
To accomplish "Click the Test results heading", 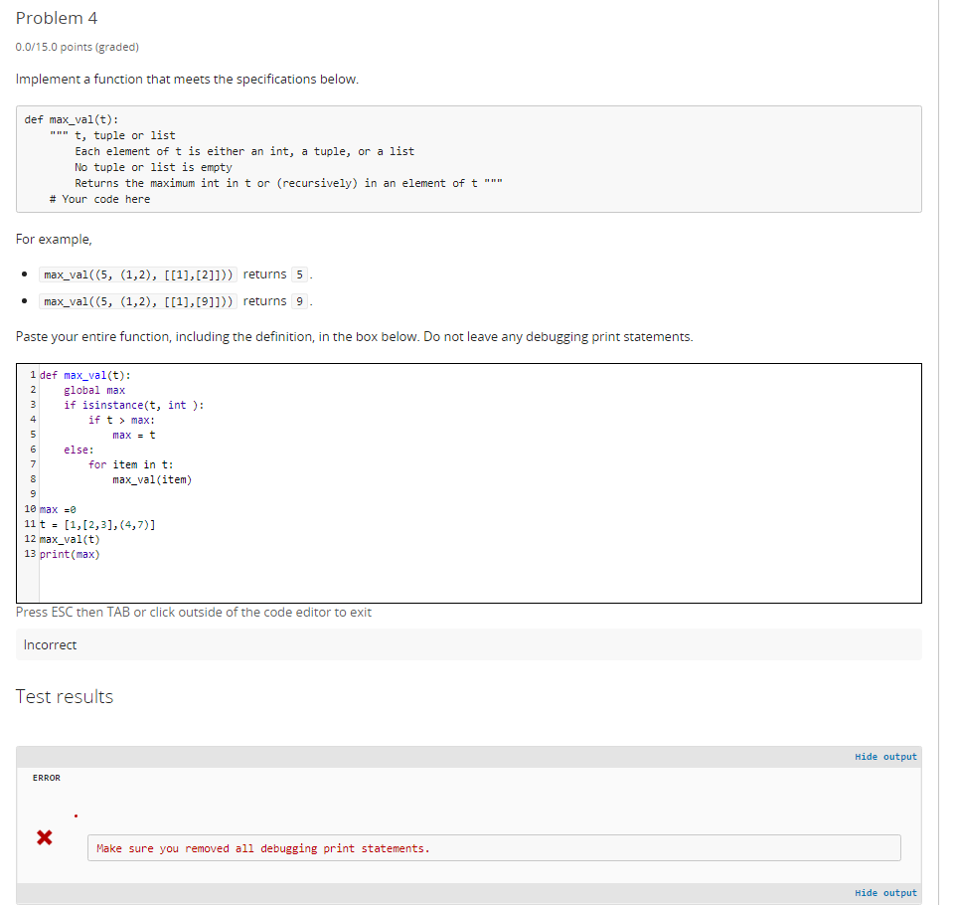I will (x=64, y=696).
